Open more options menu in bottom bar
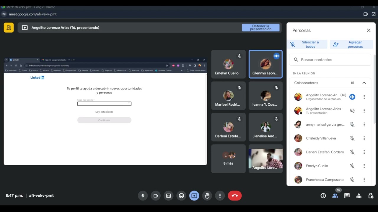The image size is (378, 212). [220, 196]
